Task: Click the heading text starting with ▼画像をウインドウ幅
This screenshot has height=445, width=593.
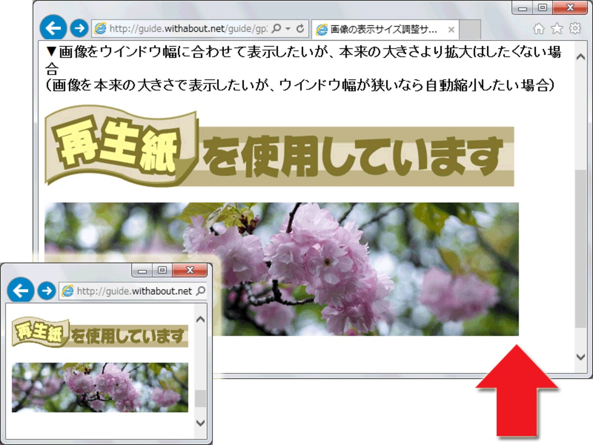Action: 303,59
